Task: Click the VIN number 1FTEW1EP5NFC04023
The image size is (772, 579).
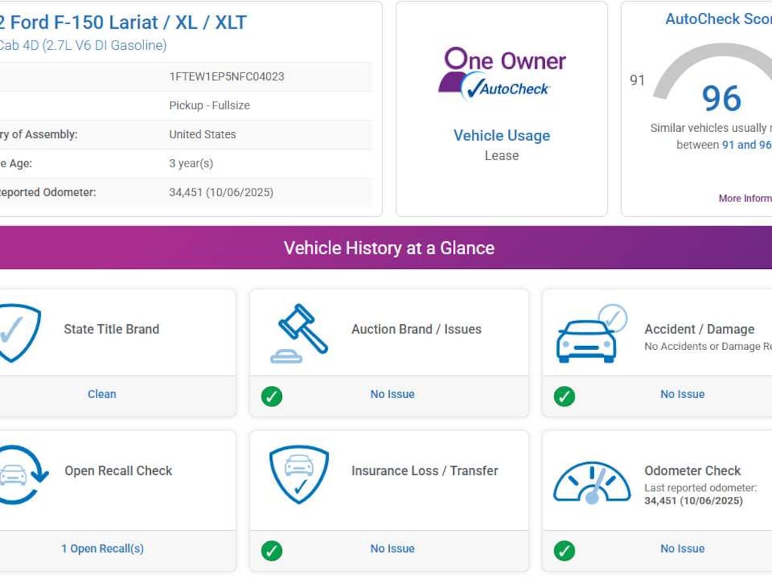Action: click(226, 77)
